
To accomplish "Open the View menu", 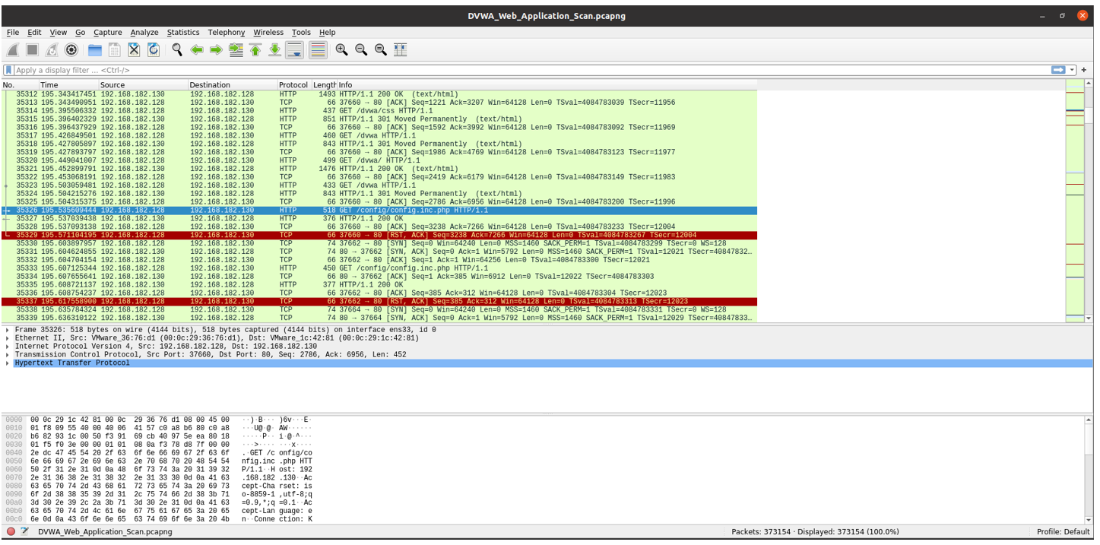I will click(59, 33).
